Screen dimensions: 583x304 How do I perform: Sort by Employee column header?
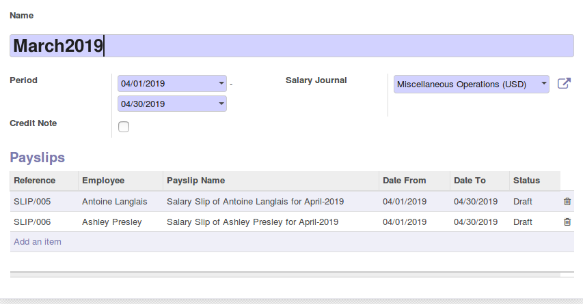[103, 181]
